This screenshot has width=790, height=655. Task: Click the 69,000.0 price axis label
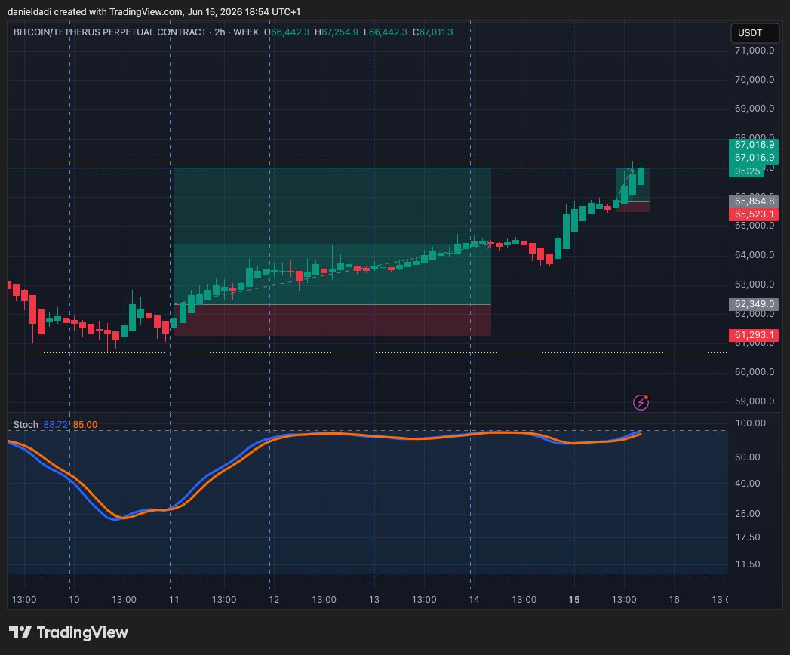pyautogui.click(x=755, y=109)
